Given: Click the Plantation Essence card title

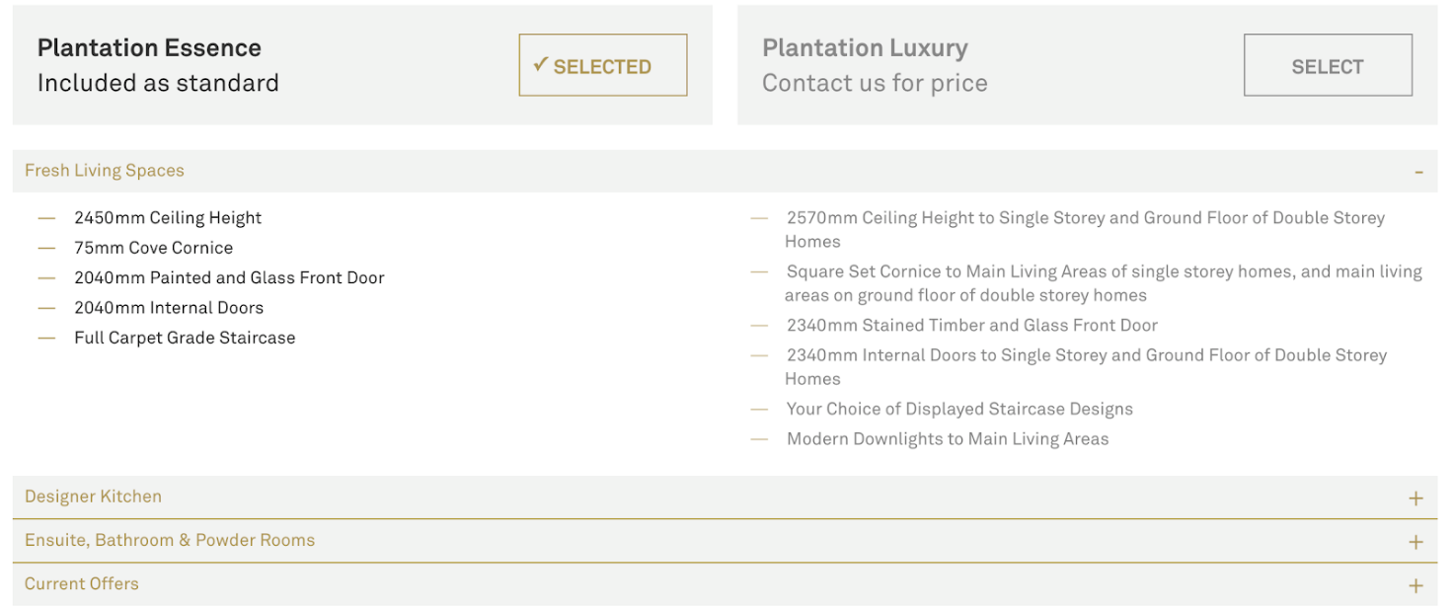Looking at the screenshot, I should 149,48.
